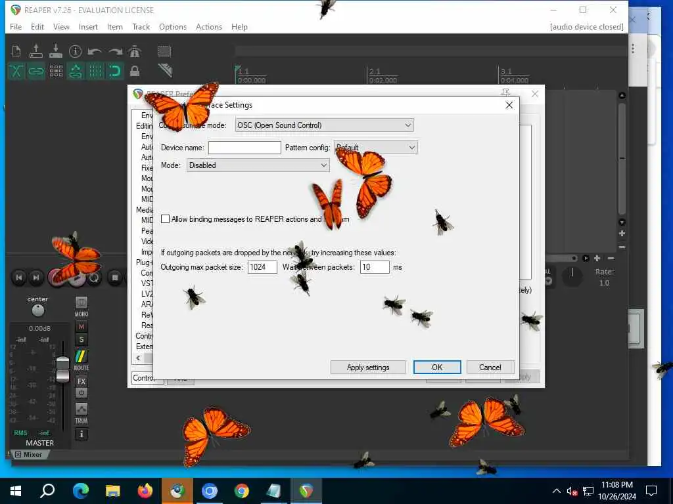Open the Edit menu
The width and height of the screenshot is (673, 504).
pyautogui.click(x=37, y=26)
